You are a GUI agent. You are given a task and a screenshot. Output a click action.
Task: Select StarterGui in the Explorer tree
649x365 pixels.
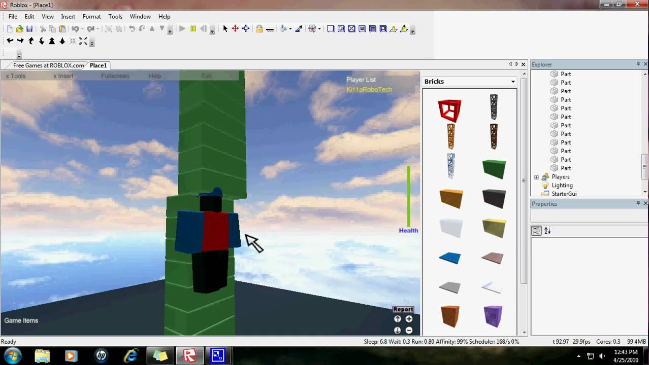click(x=564, y=194)
